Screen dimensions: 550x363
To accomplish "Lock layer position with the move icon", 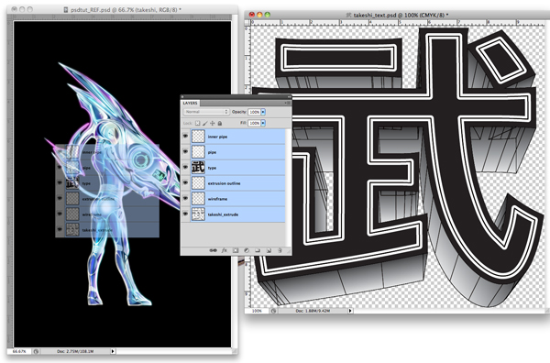I will pos(213,123).
